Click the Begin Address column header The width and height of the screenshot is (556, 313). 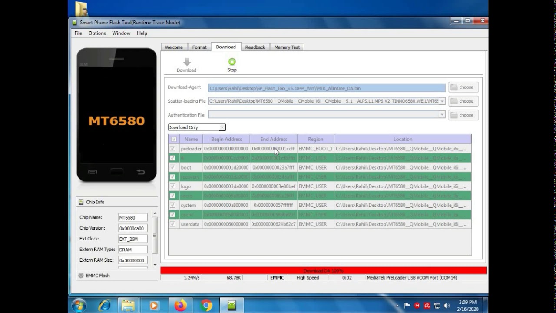pos(226,139)
